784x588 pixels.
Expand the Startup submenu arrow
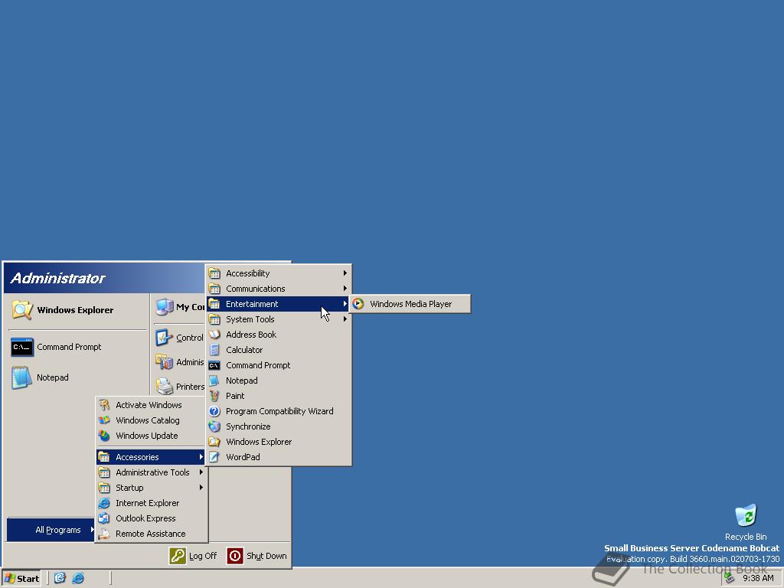pyautogui.click(x=201, y=488)
